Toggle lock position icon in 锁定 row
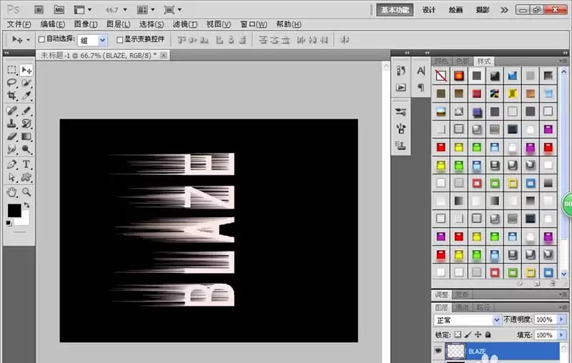The image size is (572, 363). (x=478, y=334)
